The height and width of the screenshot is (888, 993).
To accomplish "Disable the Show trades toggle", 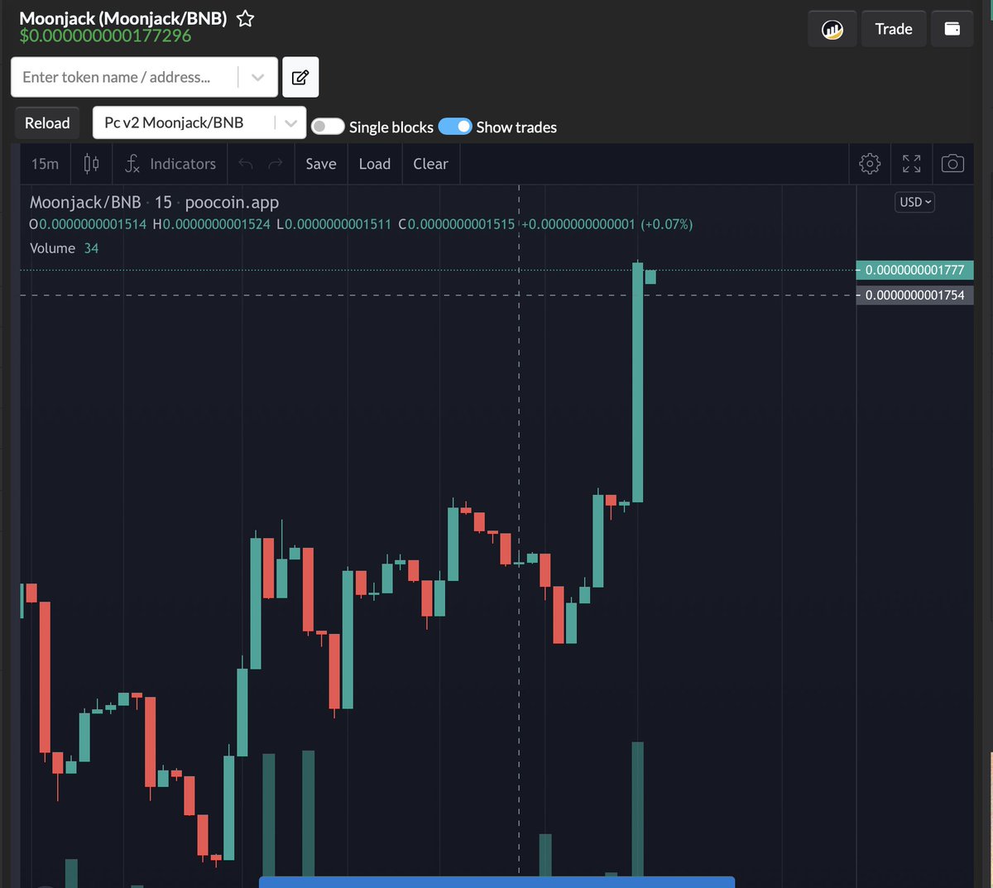I will point(455,126).
